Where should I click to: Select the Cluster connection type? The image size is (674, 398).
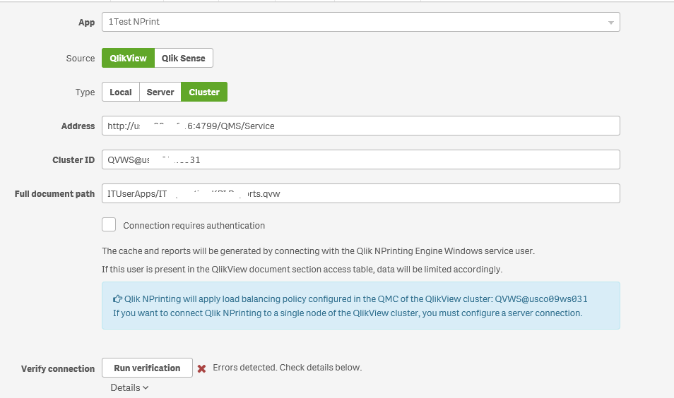[x=204, y=92]
